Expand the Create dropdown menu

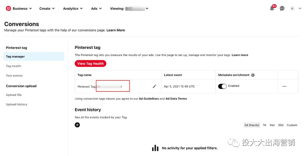47,9
